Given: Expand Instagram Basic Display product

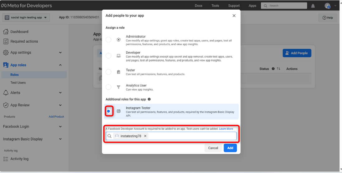Looking at the screenshot, I should pyautogui.click(x=60, y=139).
